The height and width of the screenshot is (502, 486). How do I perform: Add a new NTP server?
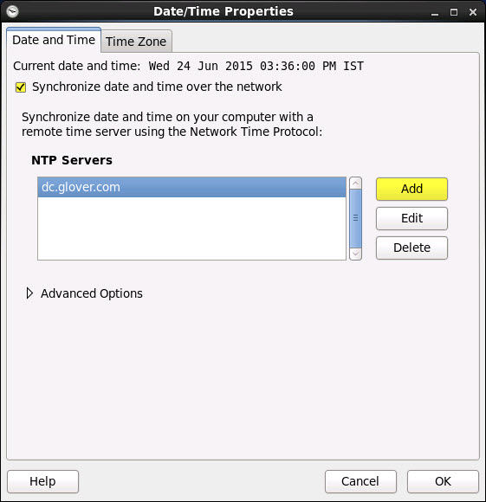[411, 189]
